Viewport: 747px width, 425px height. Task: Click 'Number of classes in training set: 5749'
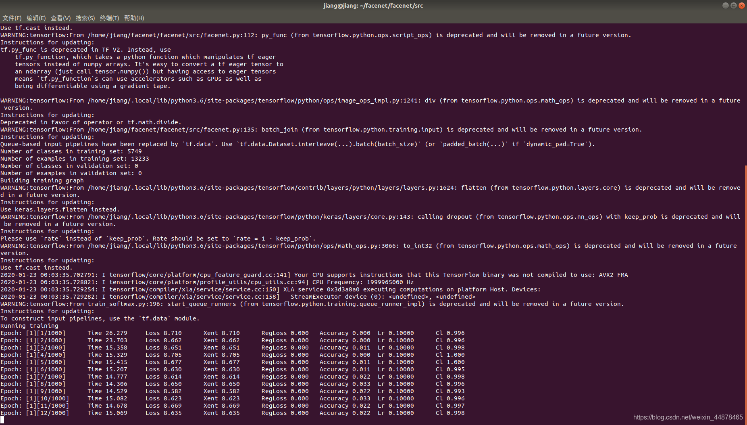(71, 151)
